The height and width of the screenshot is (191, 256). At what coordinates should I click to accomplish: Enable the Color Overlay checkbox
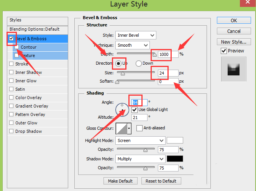click(11, 98)
